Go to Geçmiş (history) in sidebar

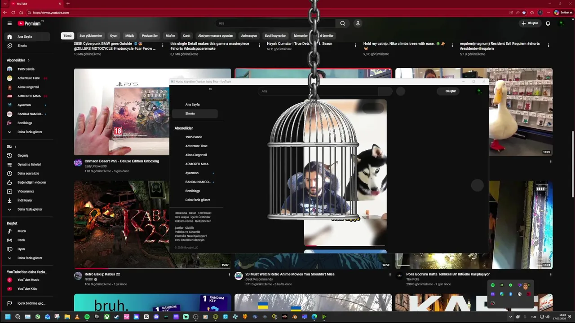27,156
